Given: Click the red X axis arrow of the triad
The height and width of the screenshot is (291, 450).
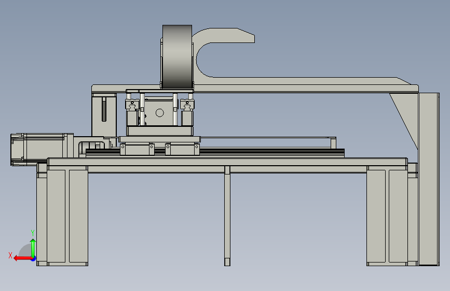Looking at the screenshot, I should pos(23,258).
